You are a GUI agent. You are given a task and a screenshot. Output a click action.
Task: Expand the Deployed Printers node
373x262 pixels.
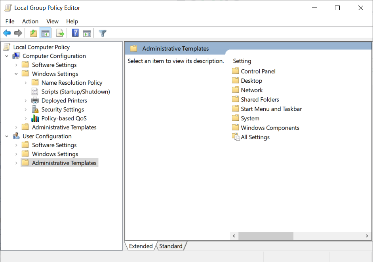coord(26,101)
